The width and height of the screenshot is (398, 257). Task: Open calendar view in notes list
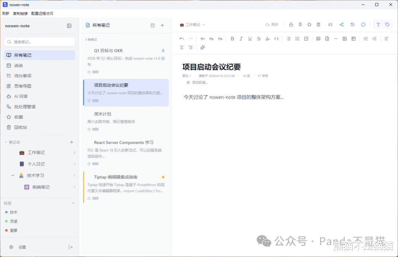(152, 25)
